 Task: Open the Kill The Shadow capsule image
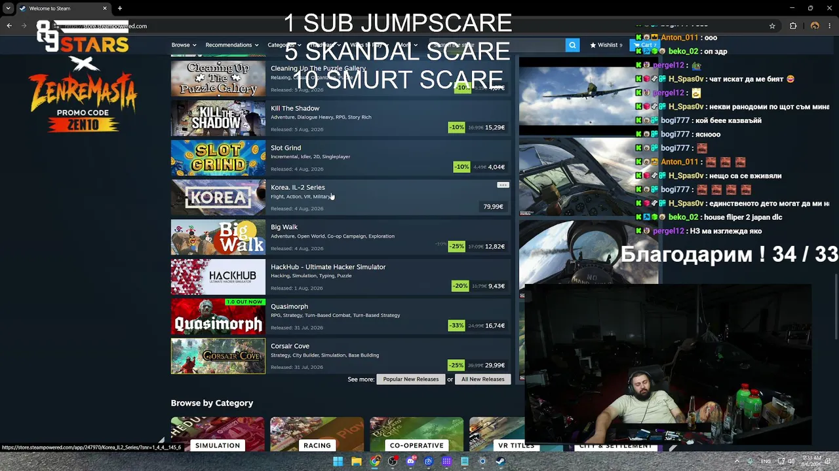pos(218,118)
